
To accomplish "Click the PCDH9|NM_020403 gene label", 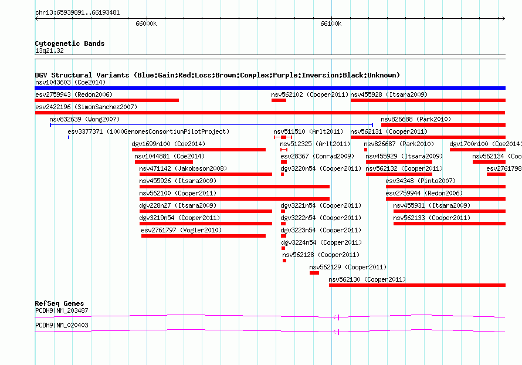I will click(x=62, y=325).
